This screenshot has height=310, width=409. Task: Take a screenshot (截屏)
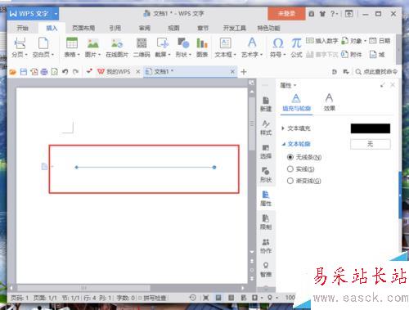pyautogui.click(x=163, y=47)
